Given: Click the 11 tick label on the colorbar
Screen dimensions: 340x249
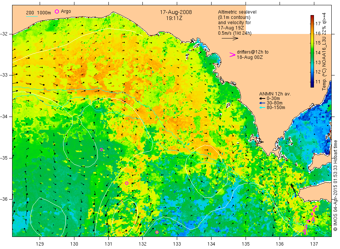Looking at the screenshot, I should click(x=318, y=81).
